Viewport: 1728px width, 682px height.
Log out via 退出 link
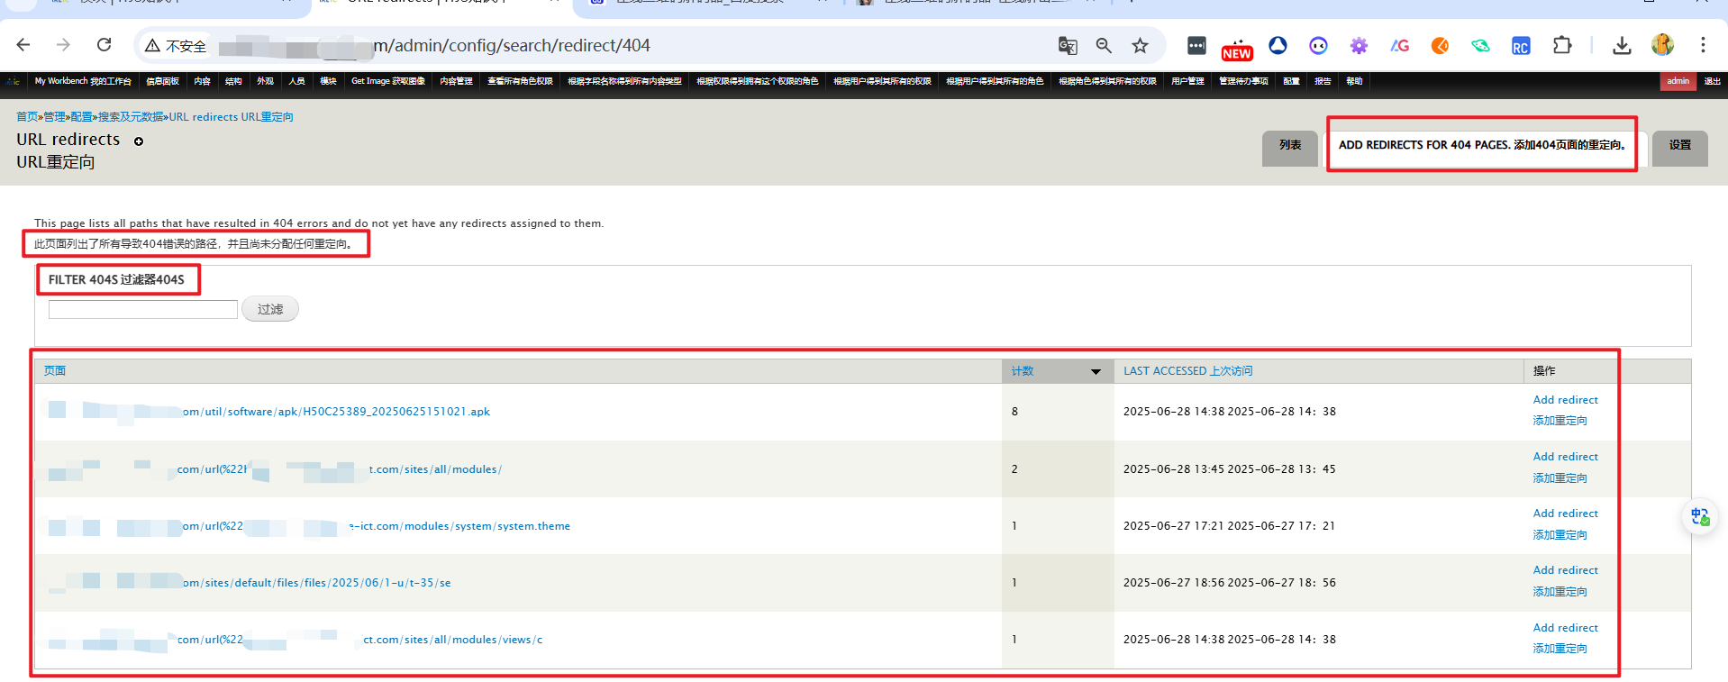1712,81
